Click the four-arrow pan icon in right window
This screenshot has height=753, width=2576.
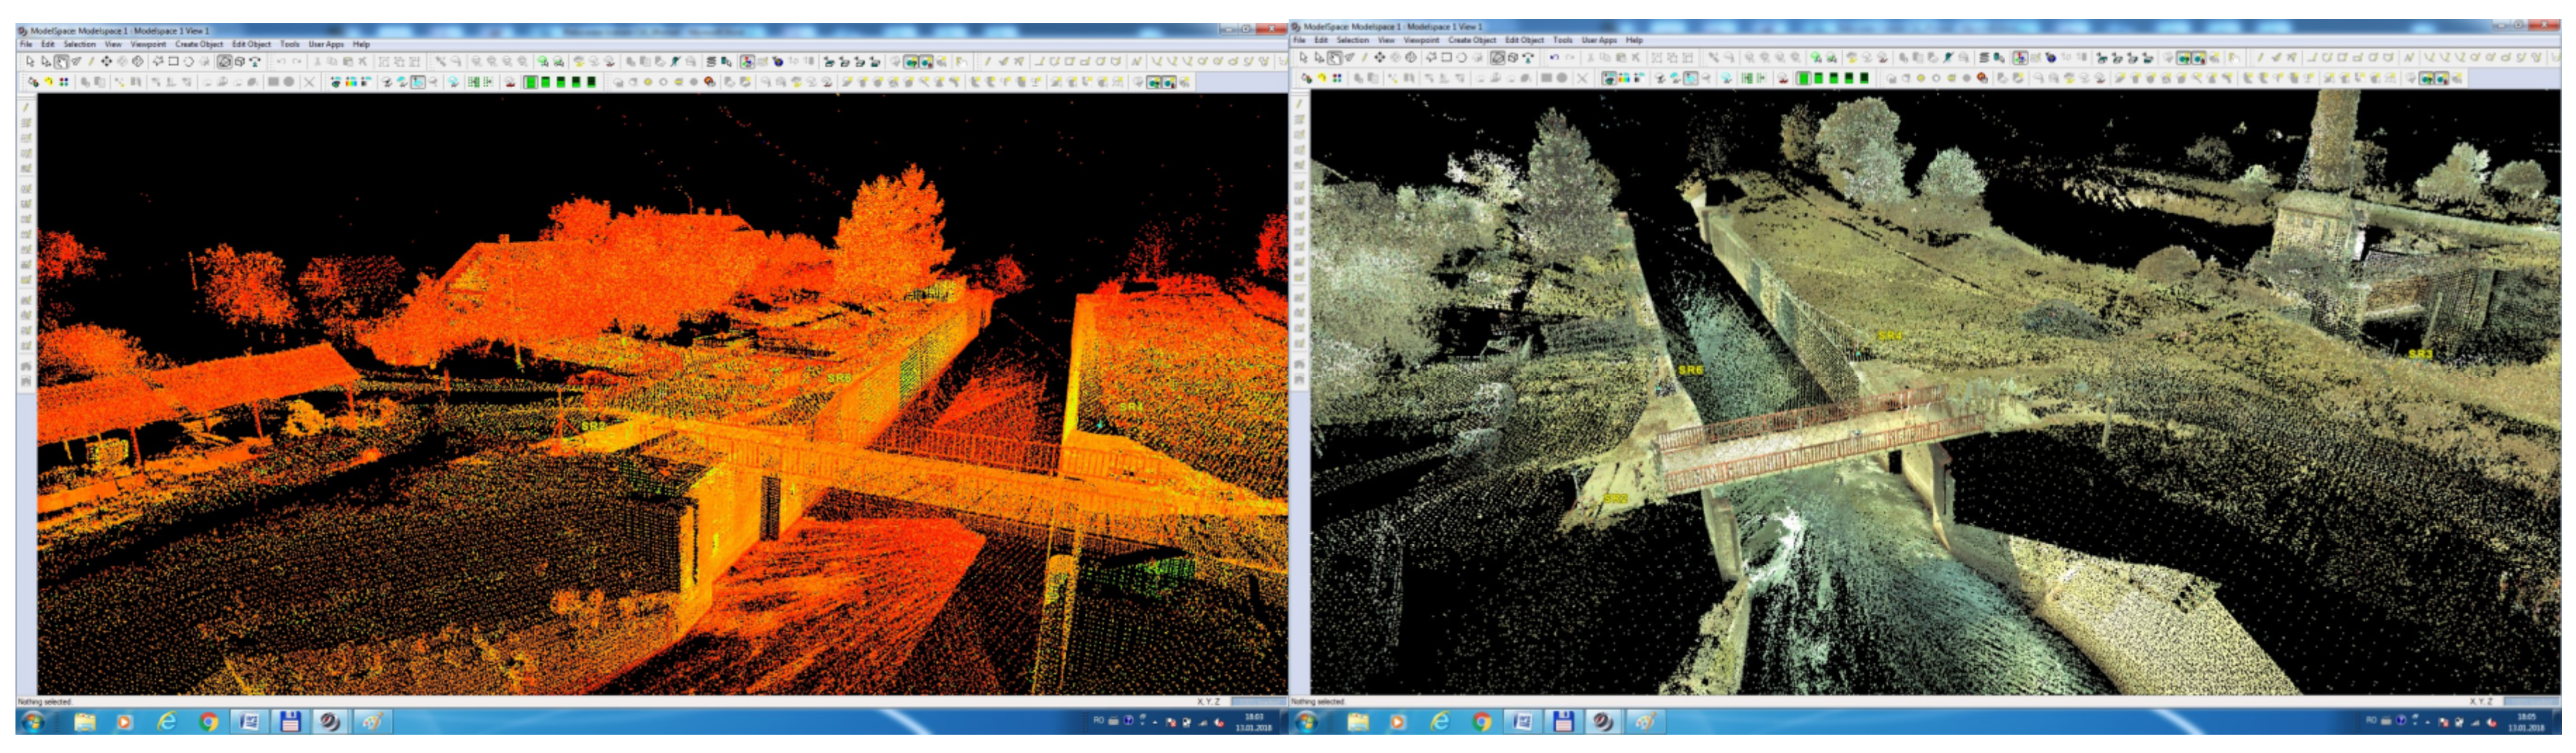(x=1379, y=58)
